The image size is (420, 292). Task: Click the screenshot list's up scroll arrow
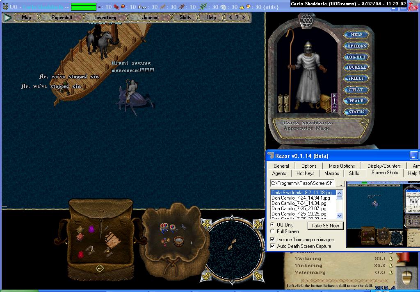coord(339,193)
